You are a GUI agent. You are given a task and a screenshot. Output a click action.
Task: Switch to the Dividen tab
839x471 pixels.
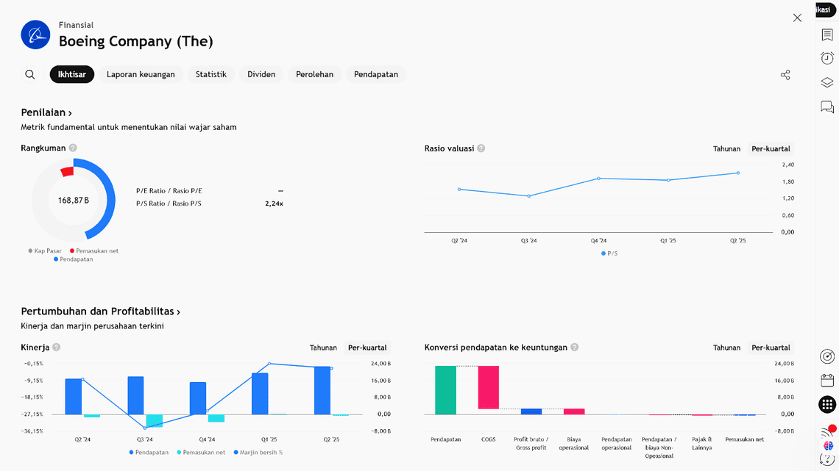click(261, 74)
